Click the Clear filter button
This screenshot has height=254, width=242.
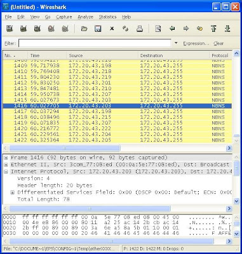click(x=218, y=43)
